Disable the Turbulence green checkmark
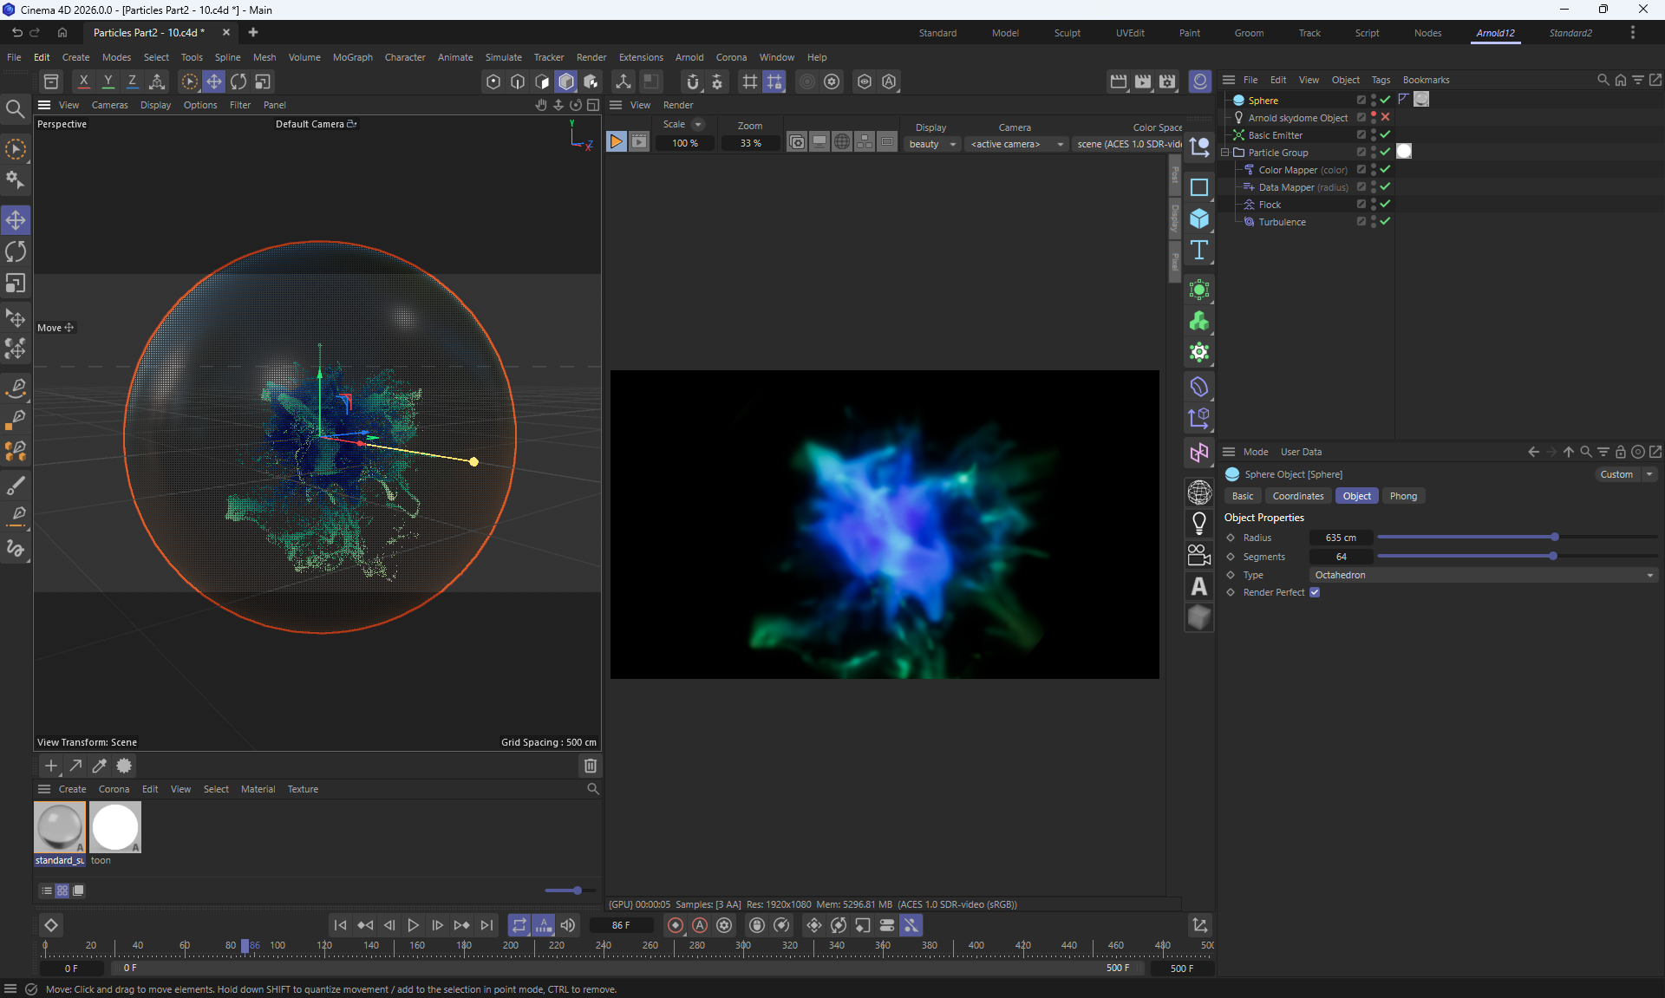 tap(1385, 222)
